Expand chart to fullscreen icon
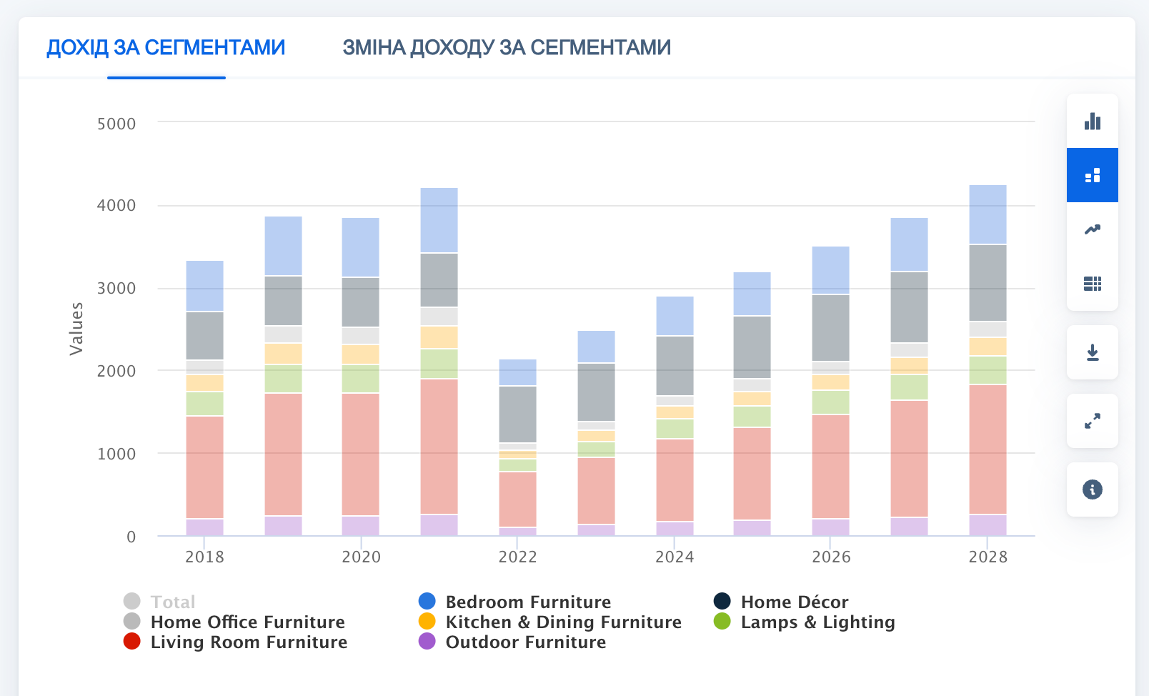This screenshot has height=696, width=1149. coord(1092,421)
